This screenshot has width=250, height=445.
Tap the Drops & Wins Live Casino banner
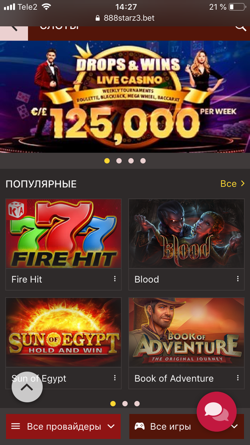pos(125,97)
